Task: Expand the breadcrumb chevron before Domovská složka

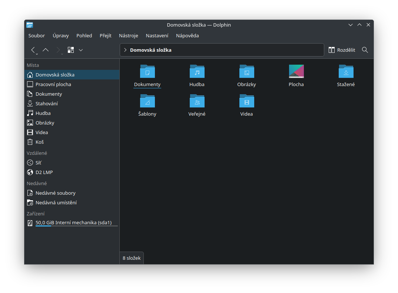Action: point(125,50)
